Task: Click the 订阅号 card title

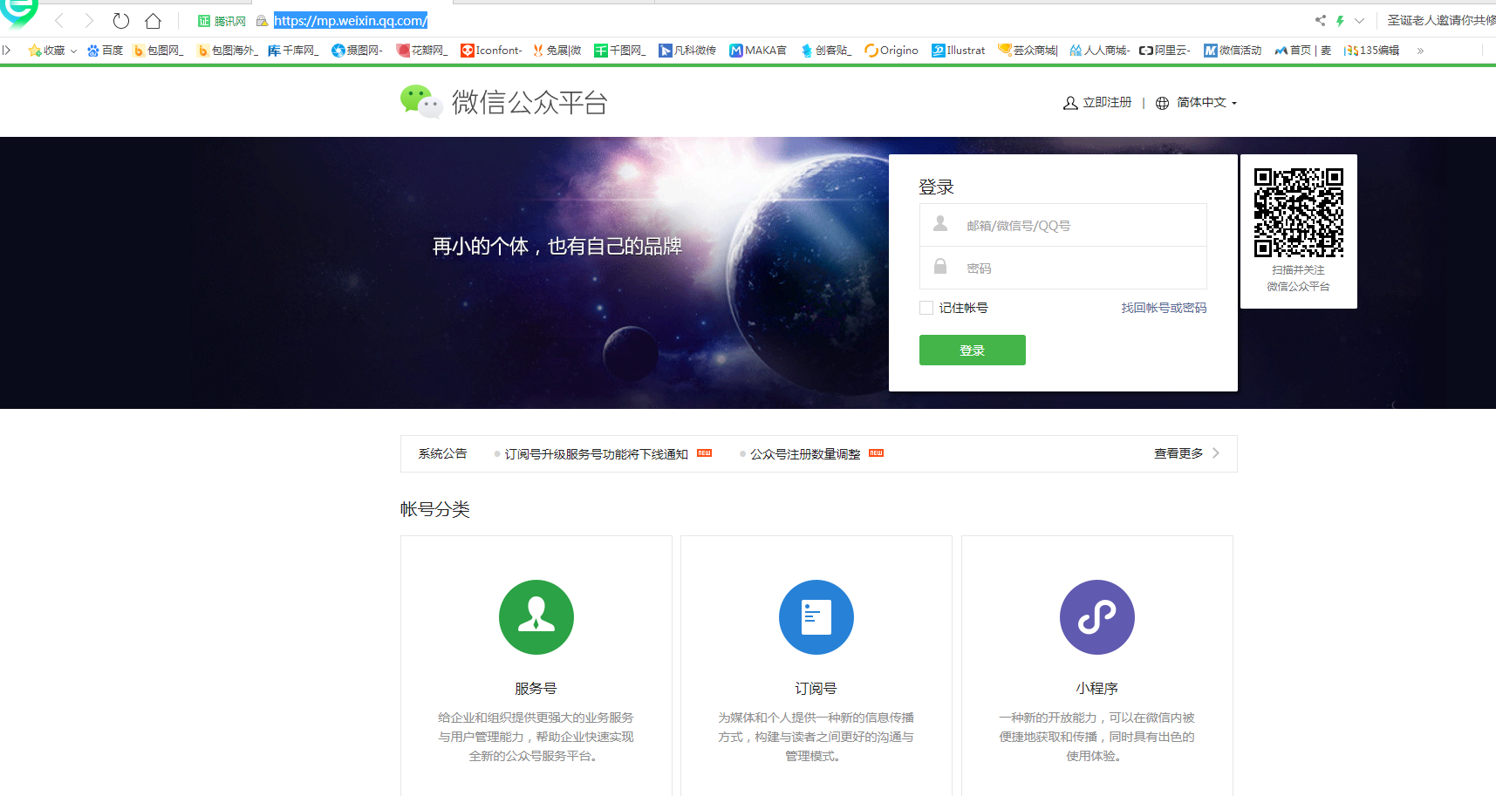Action: (x=816, y=689)
